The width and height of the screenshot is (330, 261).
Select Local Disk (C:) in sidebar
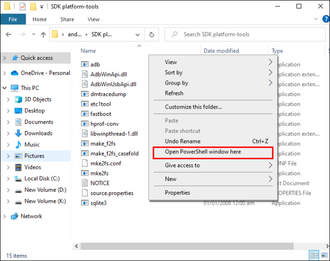[42, 179]
